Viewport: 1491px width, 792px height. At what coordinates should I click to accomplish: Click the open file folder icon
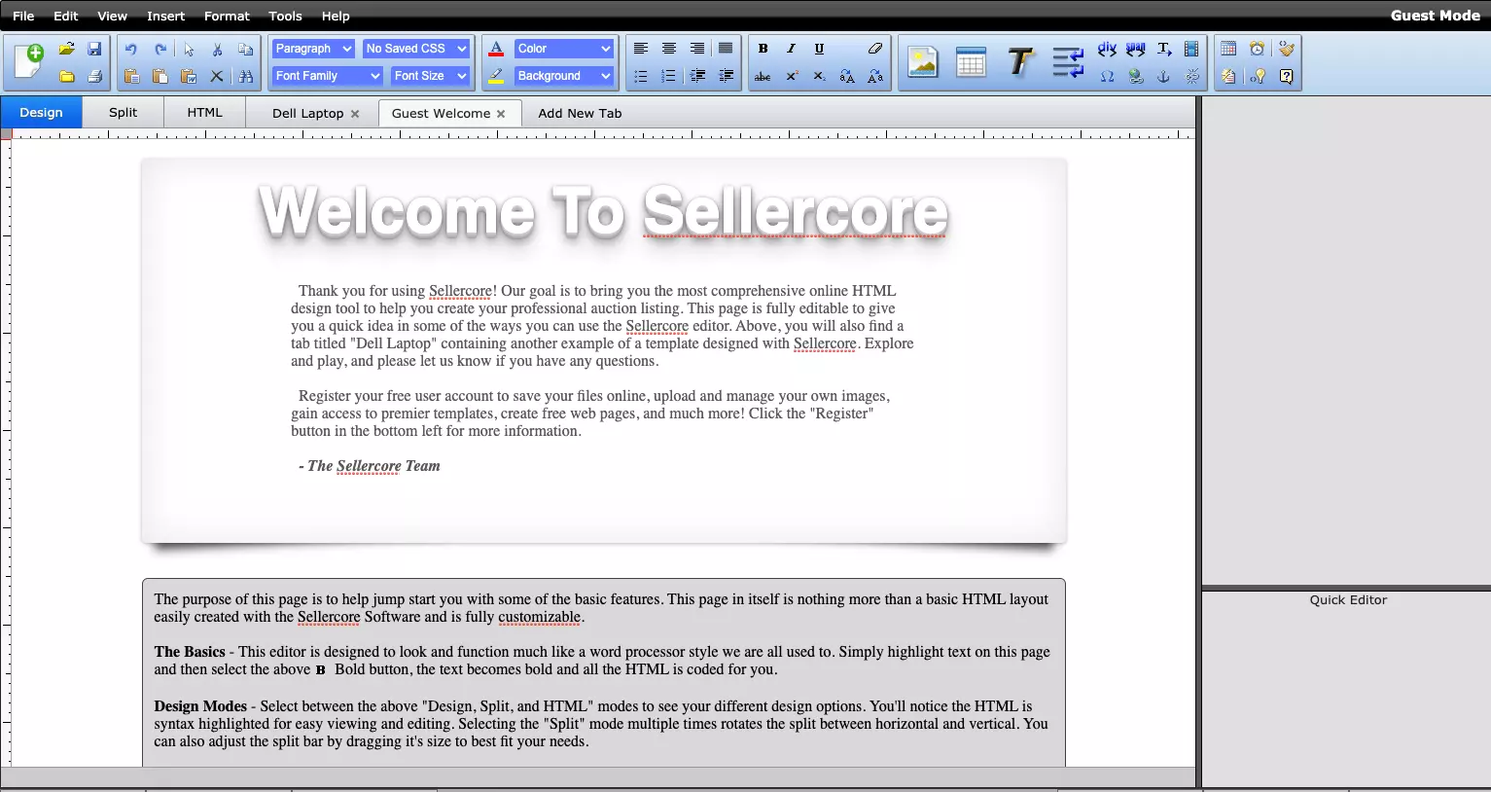coord(66,49)
